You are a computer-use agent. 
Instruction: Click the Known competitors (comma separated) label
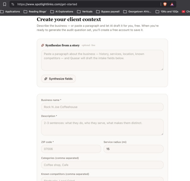65,174
